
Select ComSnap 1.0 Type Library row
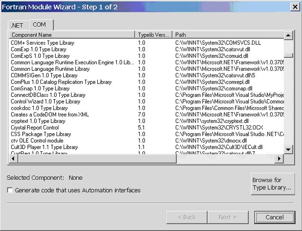click(146, 89)
